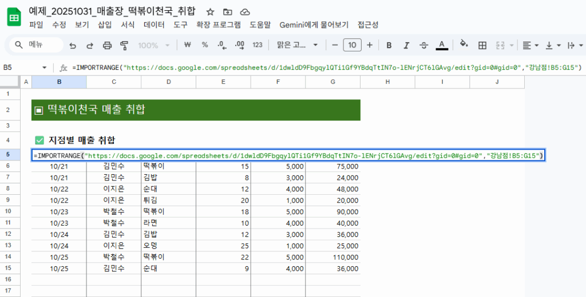The height and width of the screenshot is (297, 586).
Task: Toggle bold formatting
Action: (x=389, y=45)
